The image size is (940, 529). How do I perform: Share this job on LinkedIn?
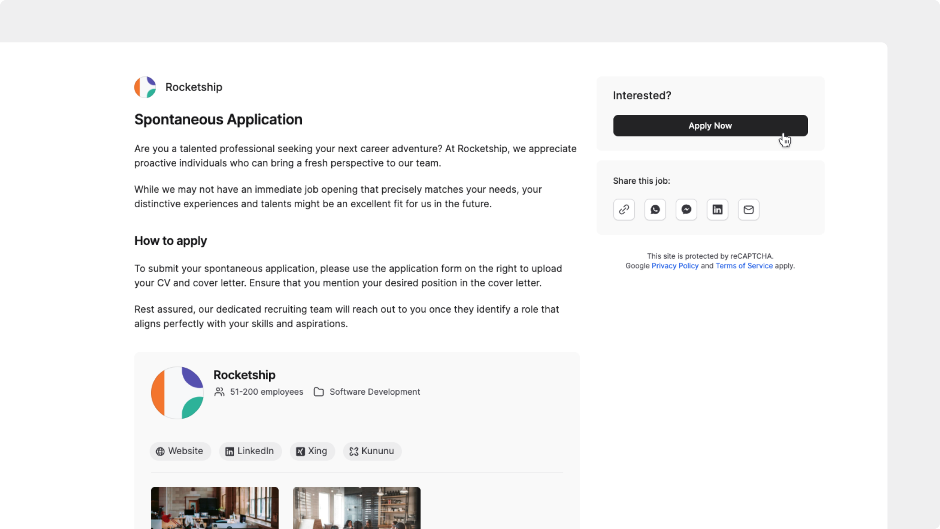tap(717, 210)
